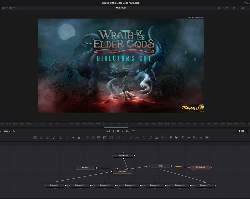Add a Brightness Contrast node from toolbar
The width and height of the screenshot is (250, 199).
coord(73,138)
